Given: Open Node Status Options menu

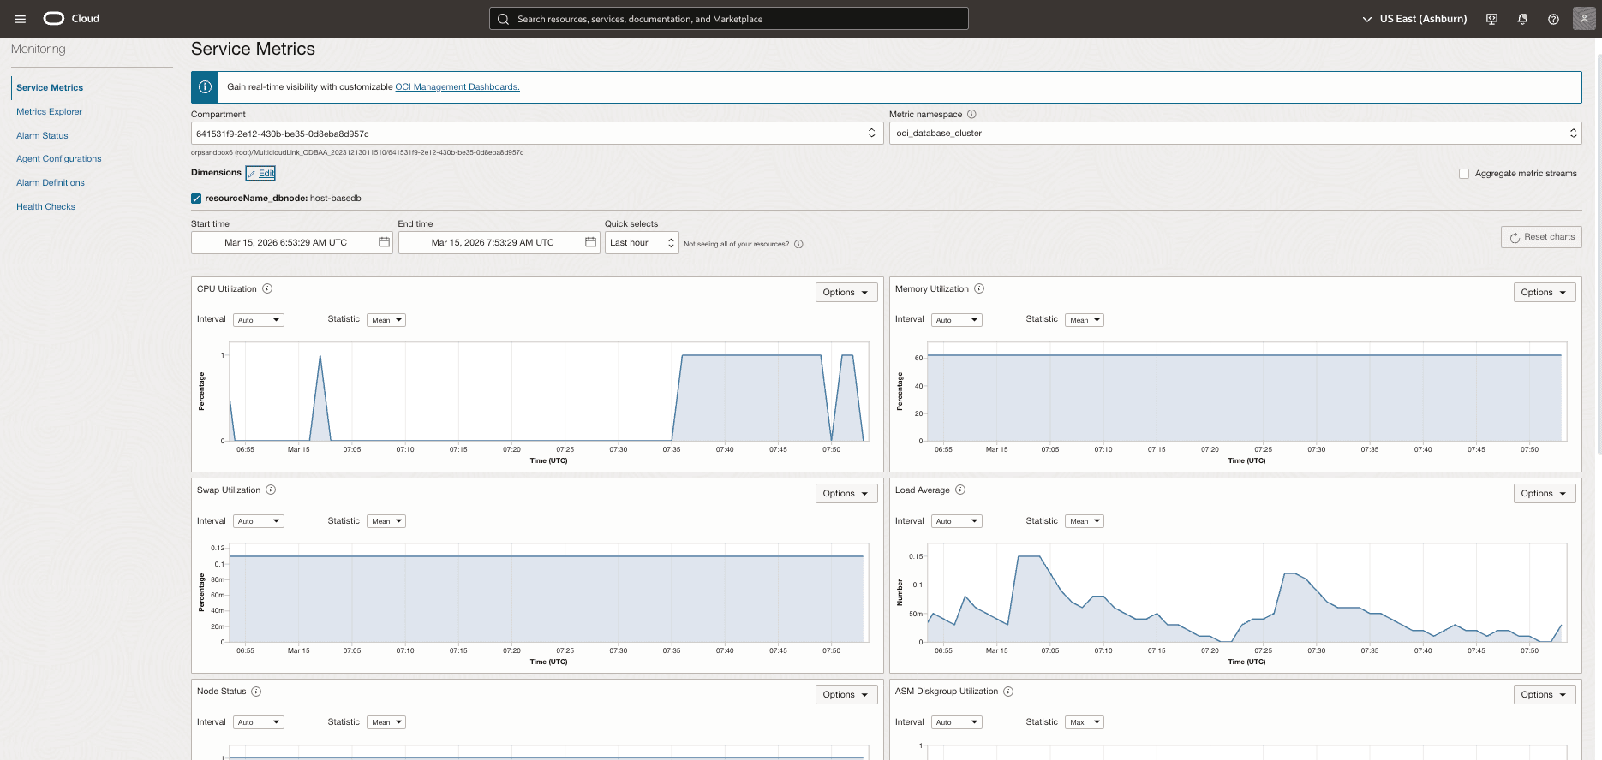Looking at the screenshot, I should pyautogui.click(x=846, y=695).
